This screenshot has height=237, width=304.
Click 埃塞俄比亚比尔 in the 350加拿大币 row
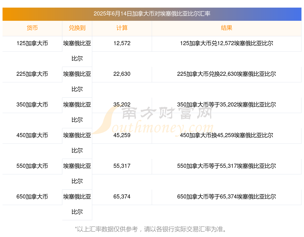click(77, 112)
